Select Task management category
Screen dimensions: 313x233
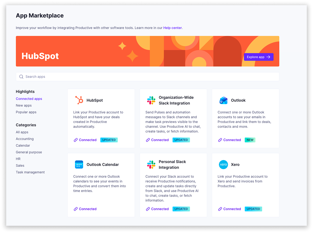click(x=30, y=172)
